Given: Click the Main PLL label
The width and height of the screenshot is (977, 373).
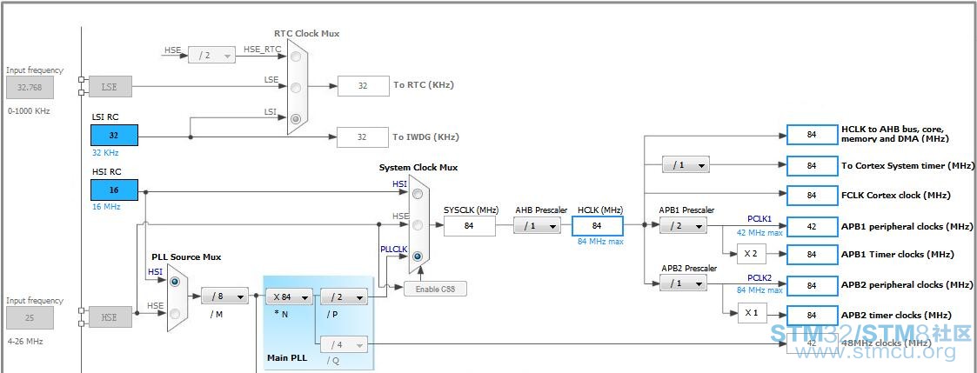Looking at the screenshot, I should [286, 358].
